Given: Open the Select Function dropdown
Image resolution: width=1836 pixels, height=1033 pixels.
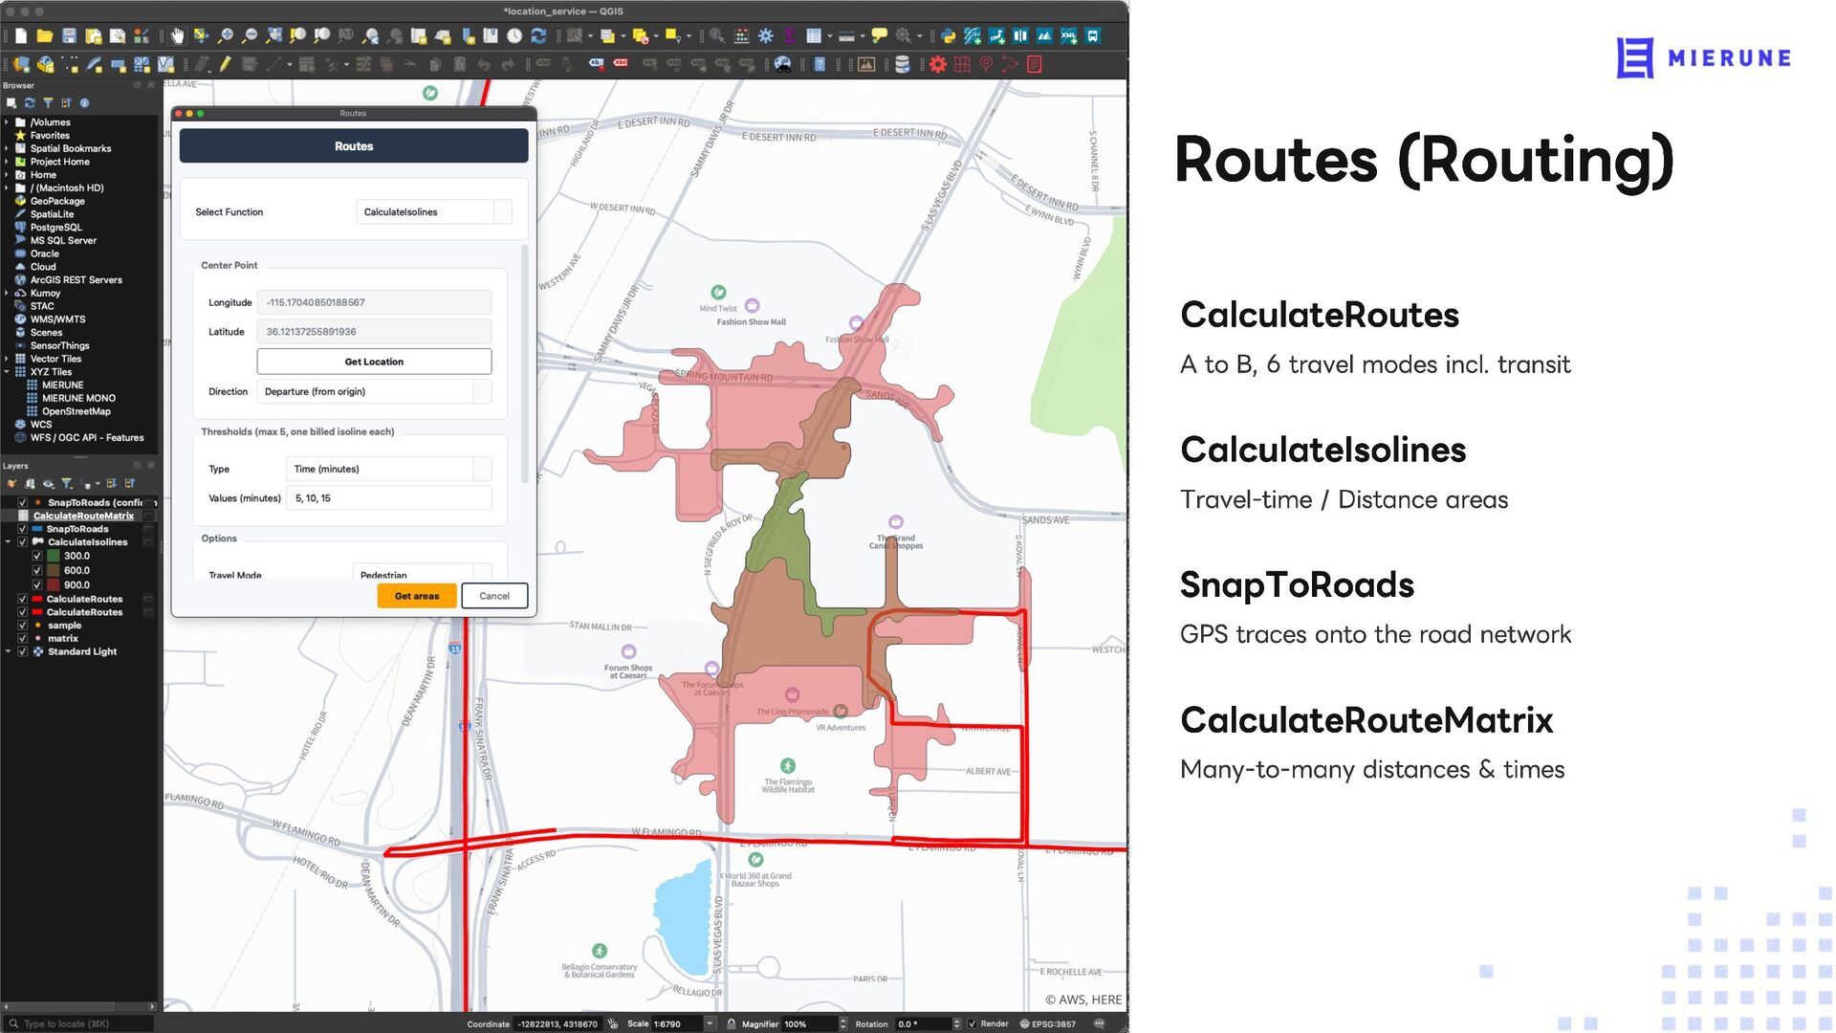Looking at the screenshot, I should (434, 212).
